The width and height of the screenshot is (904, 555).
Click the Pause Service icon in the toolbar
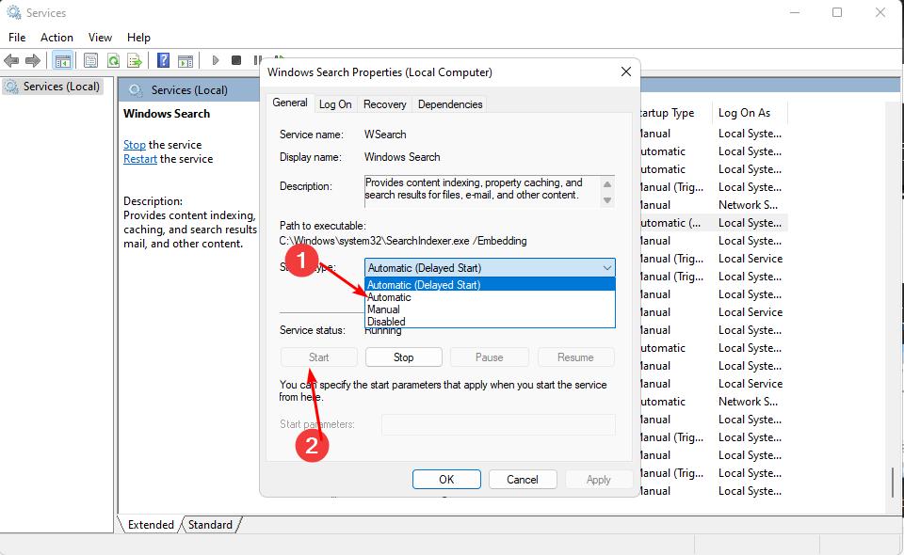tap(257, 60)
